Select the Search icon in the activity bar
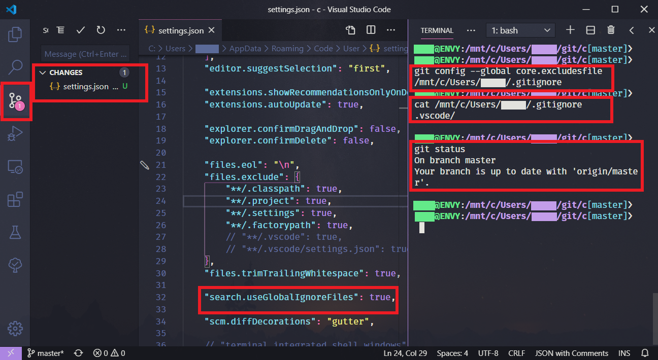The image size is (658, 360). click(15, 67)
